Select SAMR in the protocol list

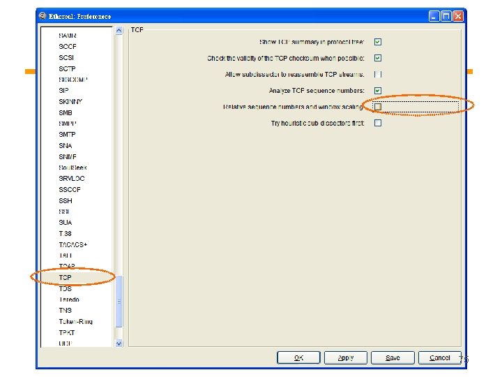(68, 36)
